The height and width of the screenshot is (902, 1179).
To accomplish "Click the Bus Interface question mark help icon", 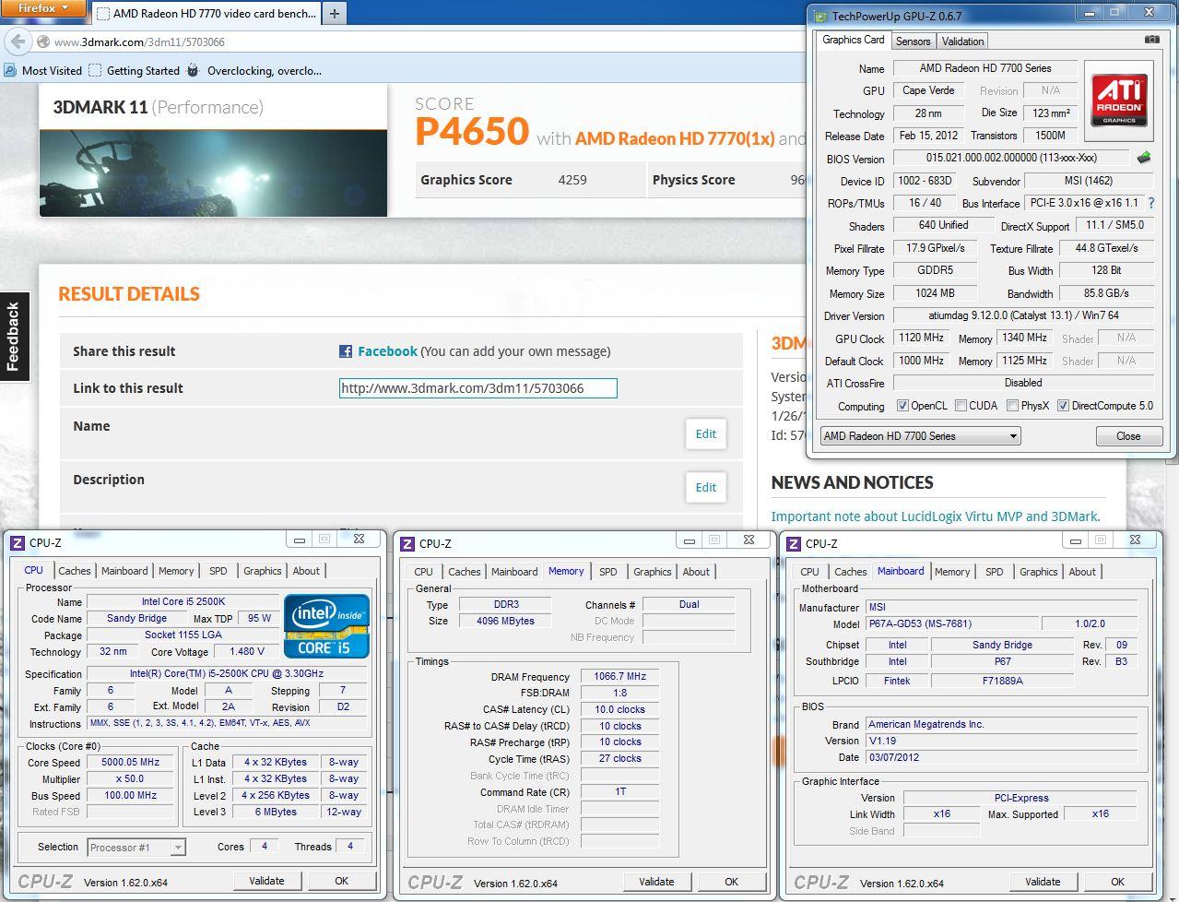I will [x=1151, y=203].
